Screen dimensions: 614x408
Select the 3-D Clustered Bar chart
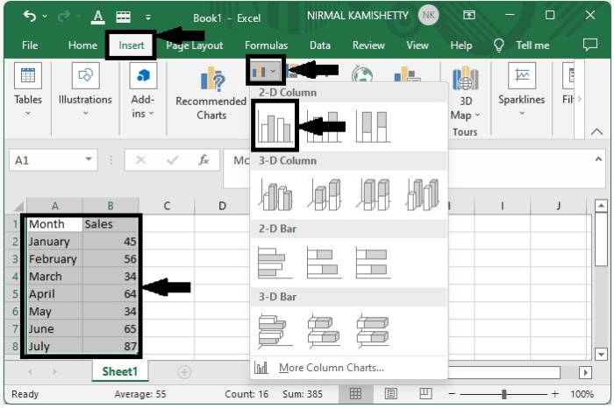pyautogui.click(x=275, y=331)
